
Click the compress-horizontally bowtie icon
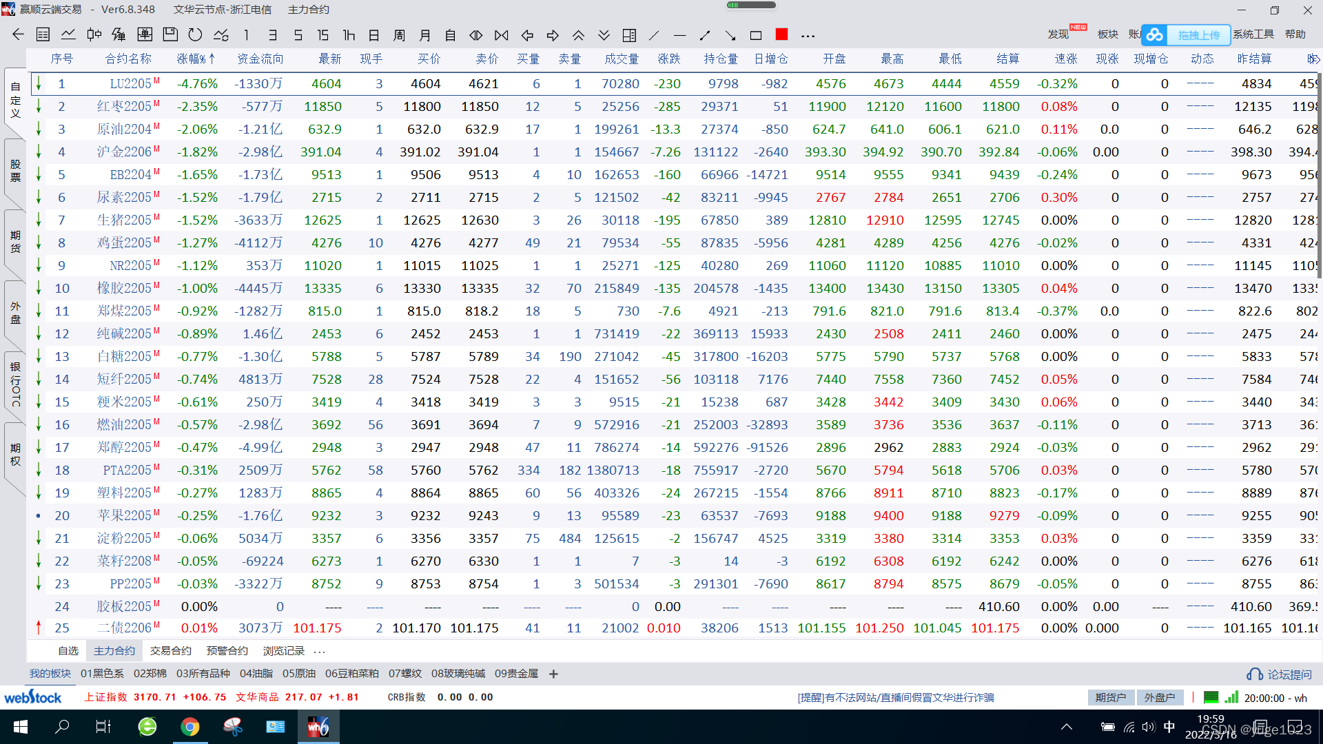(x=502, y=35)
